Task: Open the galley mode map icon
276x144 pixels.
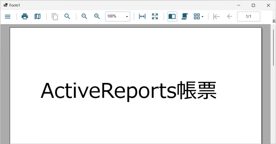Action: [x=37, y=16]
